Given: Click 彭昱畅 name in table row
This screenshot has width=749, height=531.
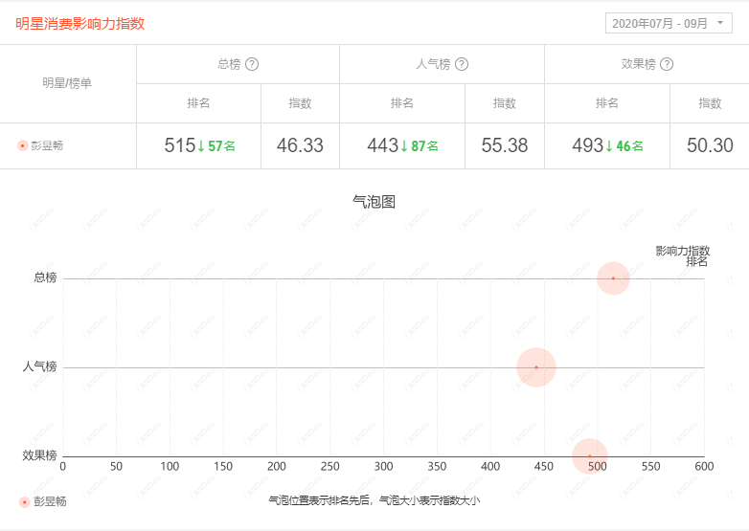Looking at the screenshot, I should click(x=47, y=146).
